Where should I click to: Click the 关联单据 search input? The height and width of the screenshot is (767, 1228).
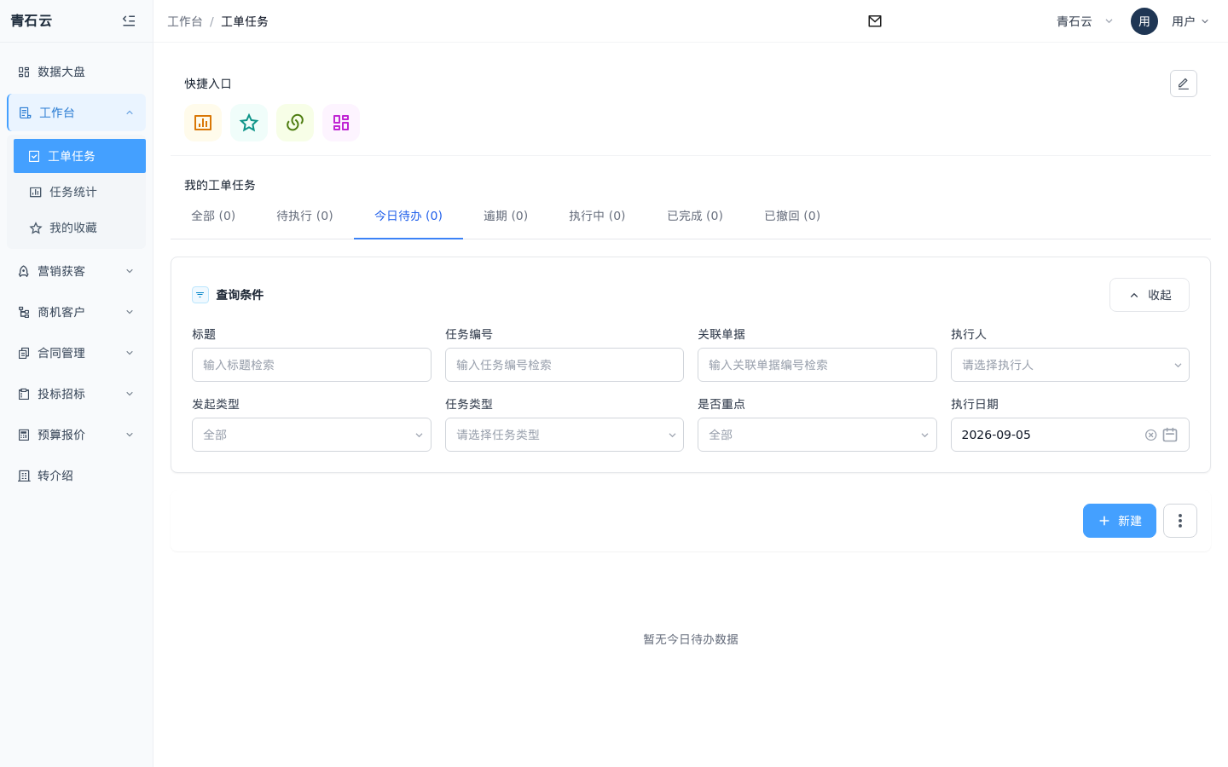tap(817, 365)
